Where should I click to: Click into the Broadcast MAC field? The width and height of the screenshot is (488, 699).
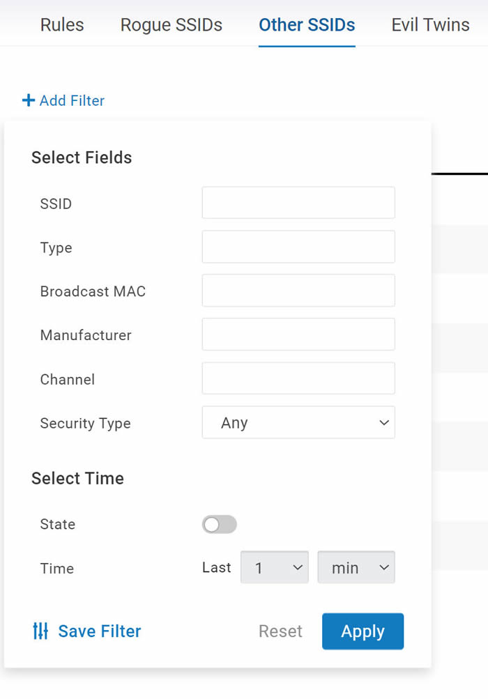click(298, 290)
